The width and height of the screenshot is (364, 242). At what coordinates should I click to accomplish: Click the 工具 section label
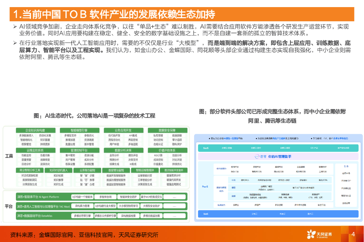(9, 156)
